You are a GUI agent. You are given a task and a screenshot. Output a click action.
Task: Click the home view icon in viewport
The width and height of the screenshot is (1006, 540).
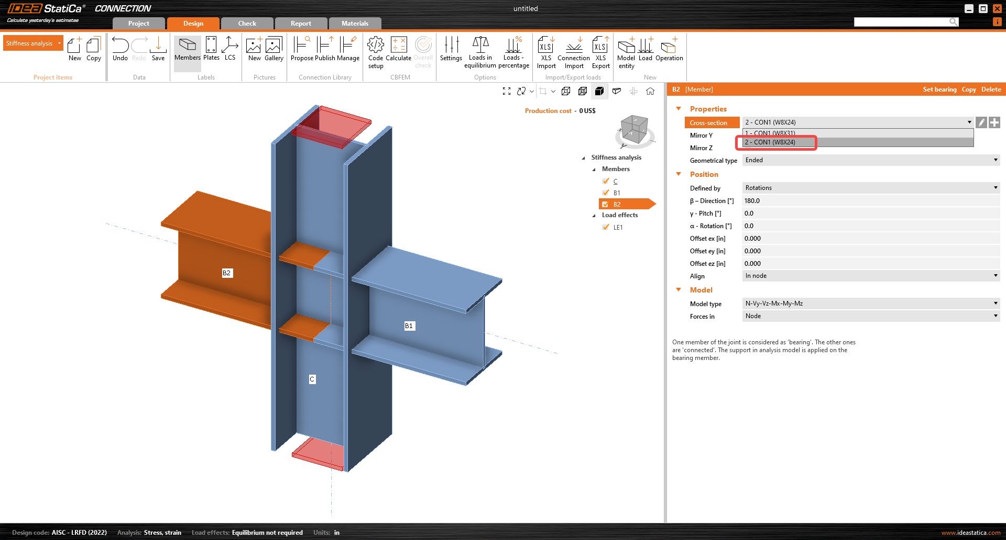650,91
